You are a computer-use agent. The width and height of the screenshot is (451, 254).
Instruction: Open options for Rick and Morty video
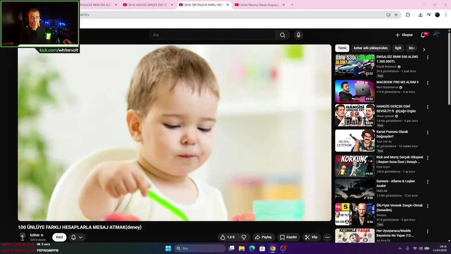[428, 158]
